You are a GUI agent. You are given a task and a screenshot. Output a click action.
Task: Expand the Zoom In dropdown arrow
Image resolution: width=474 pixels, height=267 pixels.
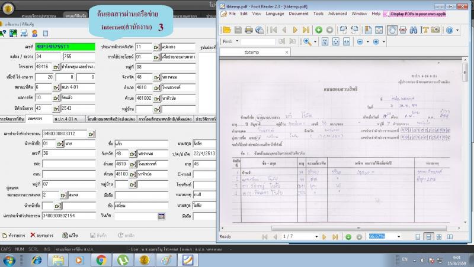coord(384,41)
